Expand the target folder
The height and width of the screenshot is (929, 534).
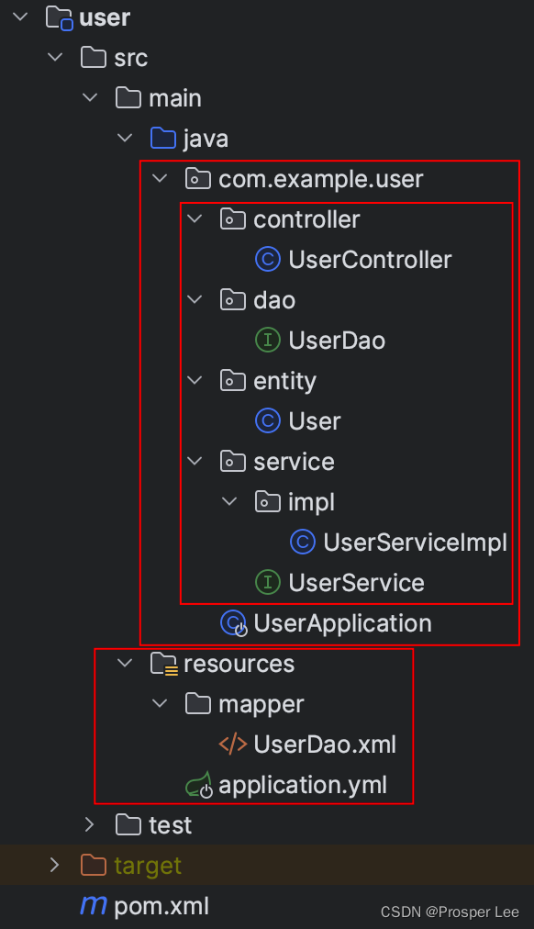point(55,865)
